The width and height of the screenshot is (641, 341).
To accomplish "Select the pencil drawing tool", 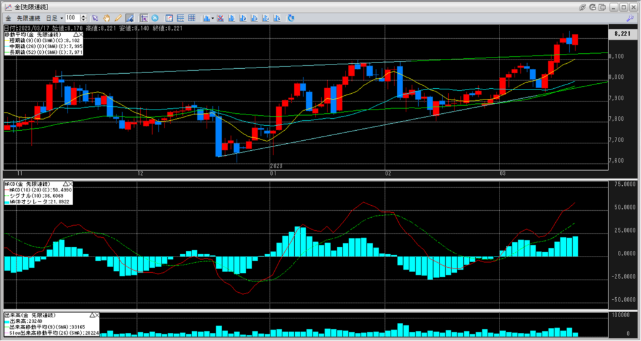I will [117, 18].
